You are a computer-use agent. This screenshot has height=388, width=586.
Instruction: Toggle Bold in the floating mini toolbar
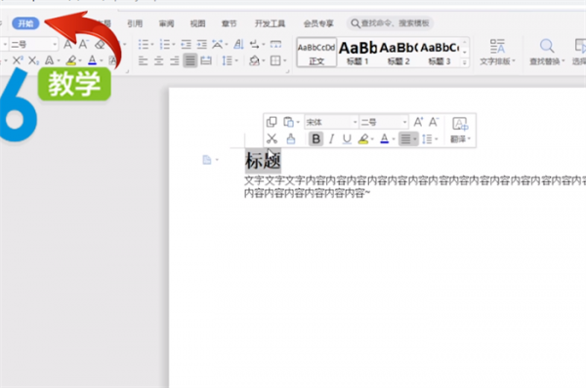point(315,139)
